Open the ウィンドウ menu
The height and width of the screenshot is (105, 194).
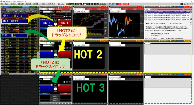43,4
